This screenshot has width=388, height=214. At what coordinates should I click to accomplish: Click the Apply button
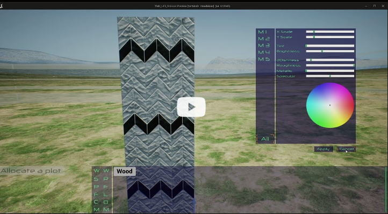tap(324, 149)
